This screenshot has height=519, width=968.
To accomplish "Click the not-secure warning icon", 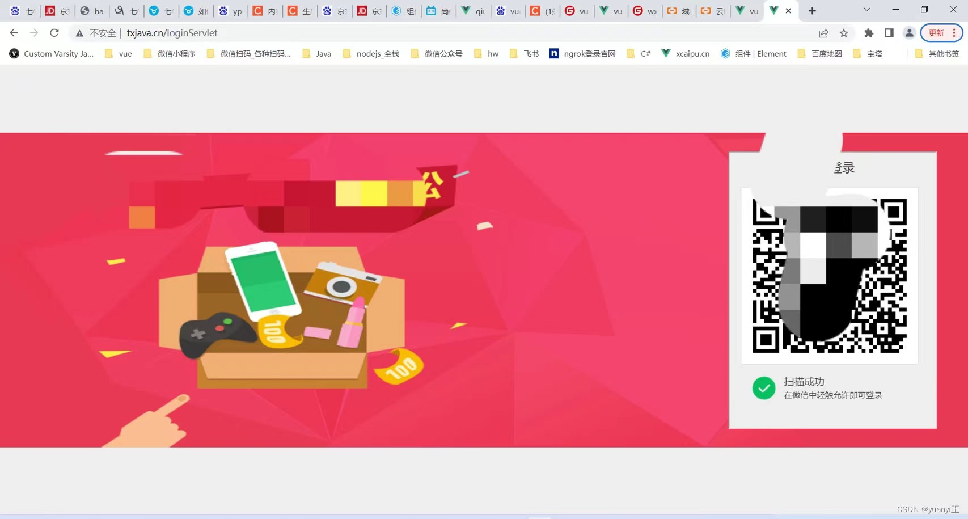I will (x=79, y=33).
